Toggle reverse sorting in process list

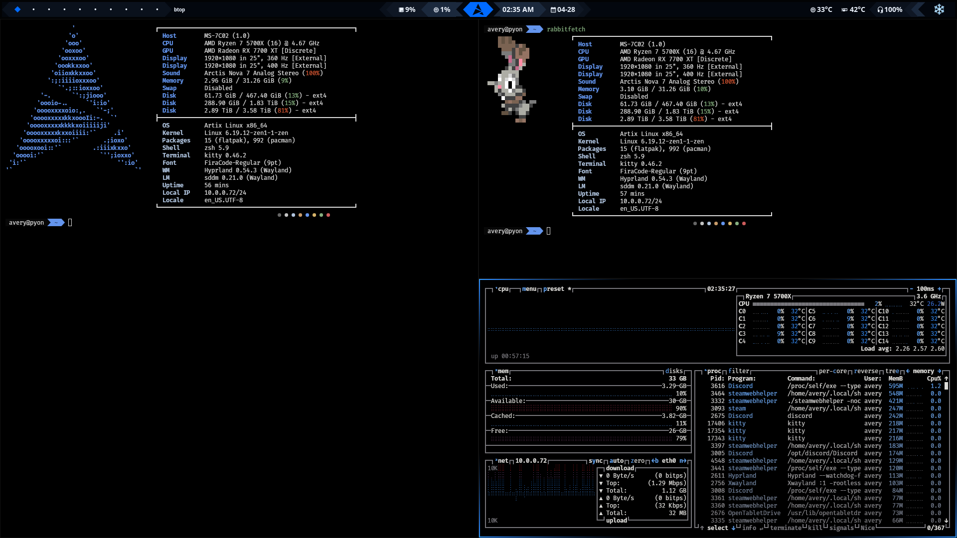tap(866, 371)
